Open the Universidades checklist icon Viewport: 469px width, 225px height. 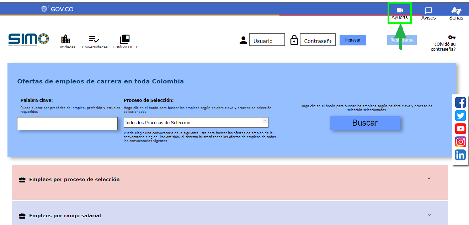(94, 39)
